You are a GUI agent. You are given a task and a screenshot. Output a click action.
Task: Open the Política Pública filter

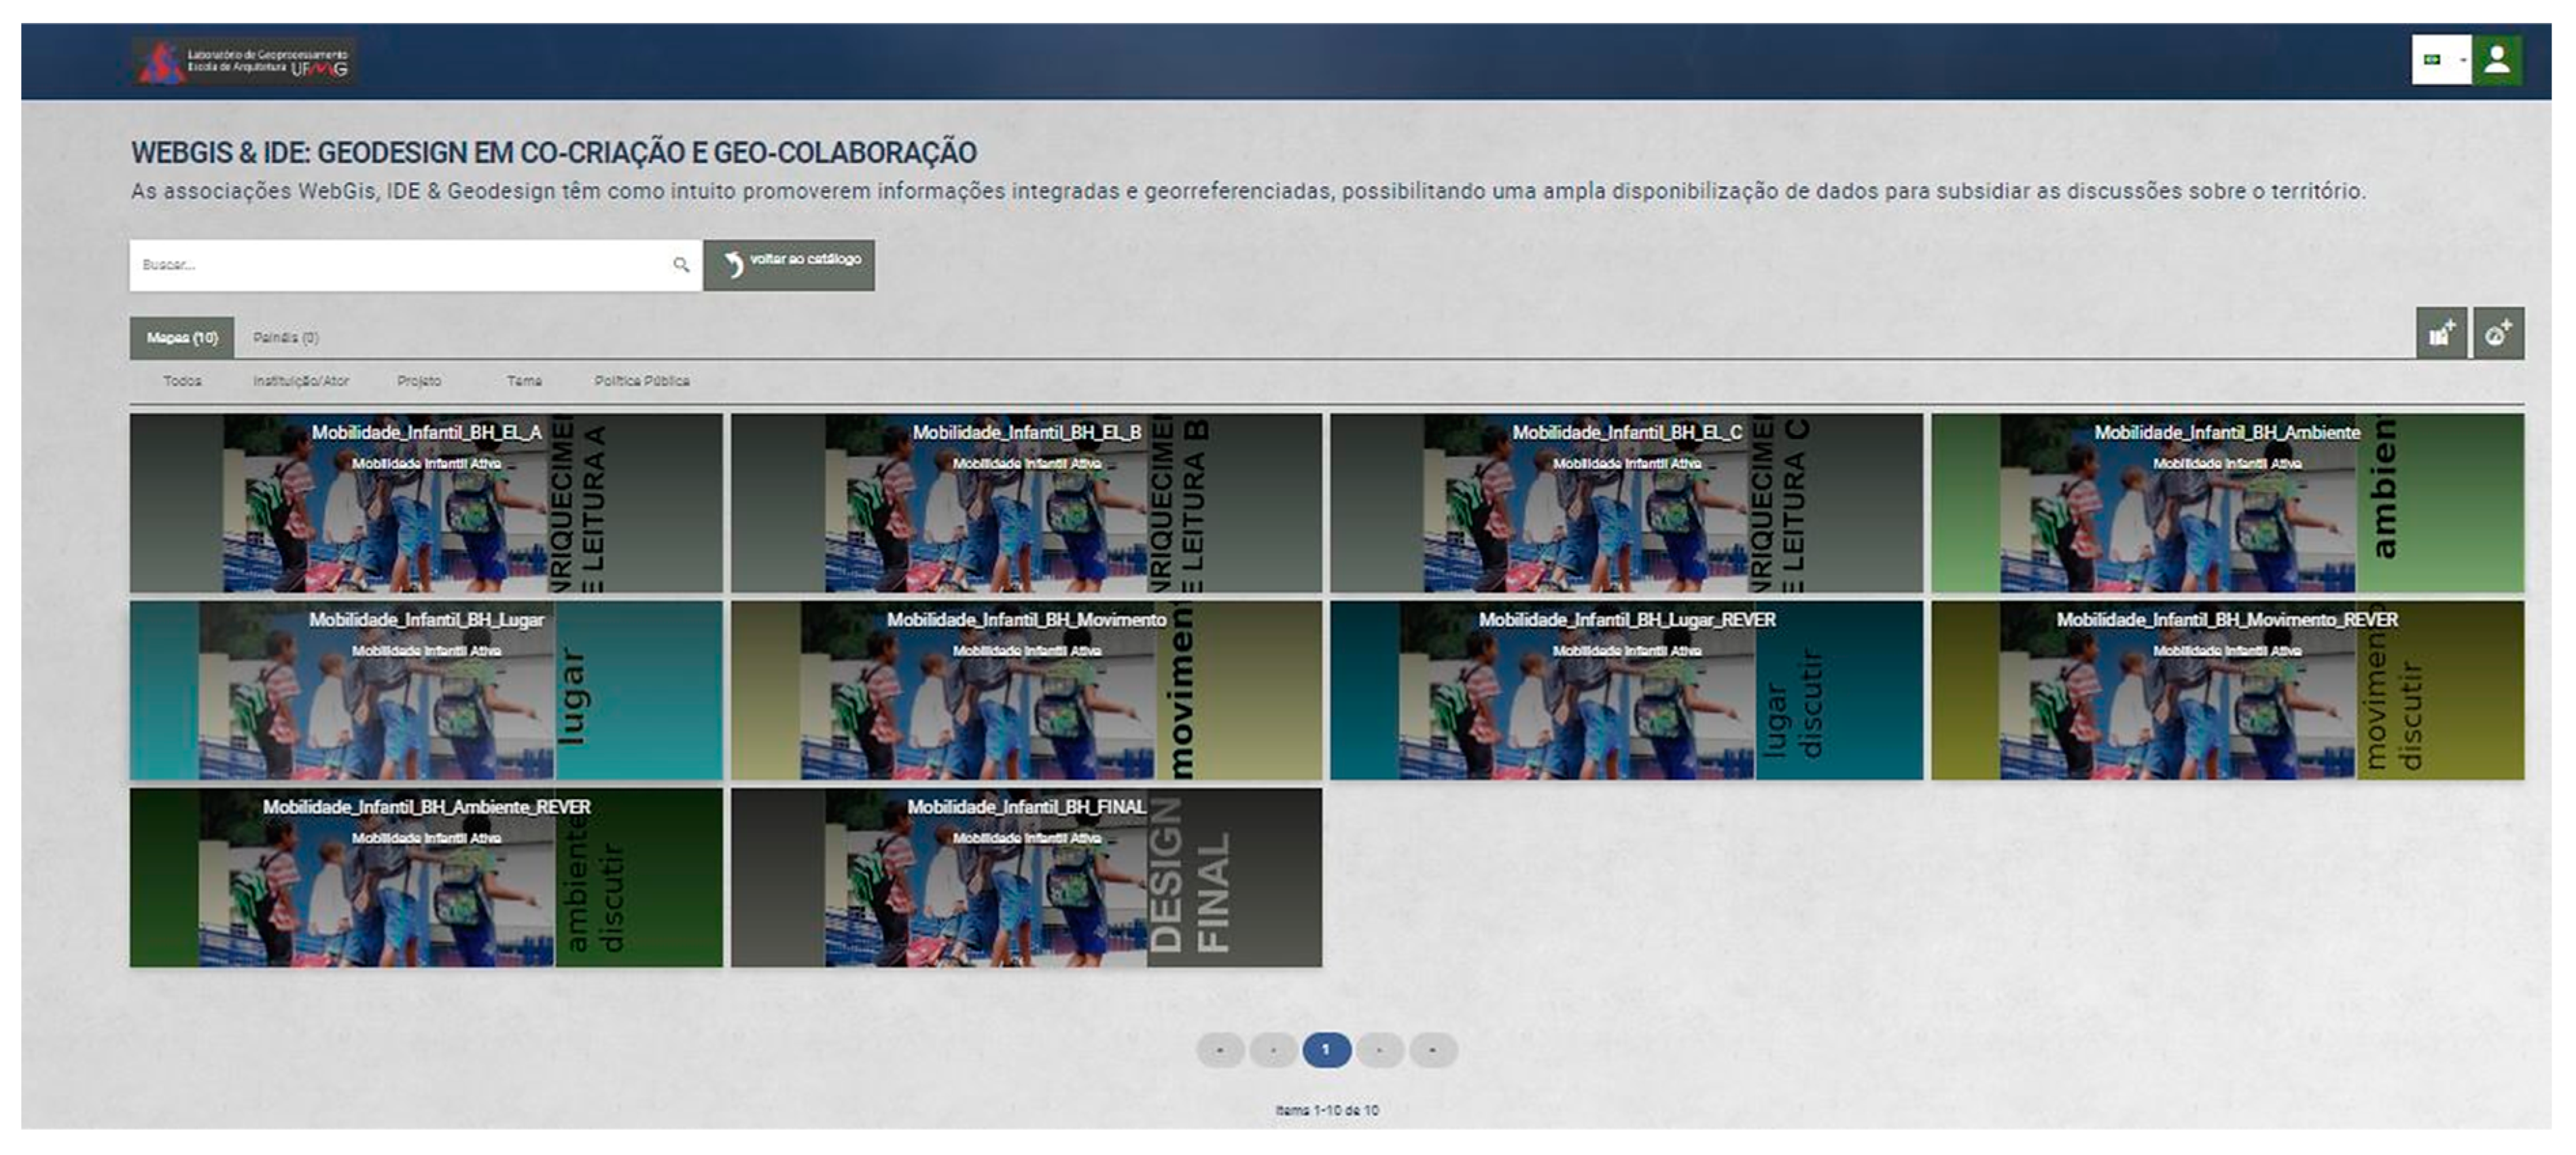pyautogui.click(x=641, y=381)
